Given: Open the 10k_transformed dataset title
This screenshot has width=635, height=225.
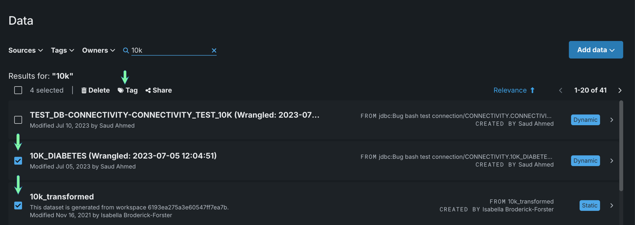Looking at the screenshot, I should pos(62,197).
